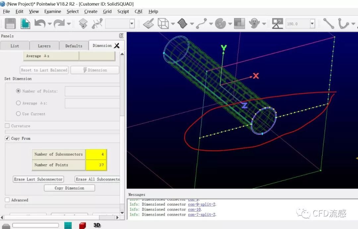Expand dropdown next to color palette icon
This screenshot has height=229, width=358.
230,24
